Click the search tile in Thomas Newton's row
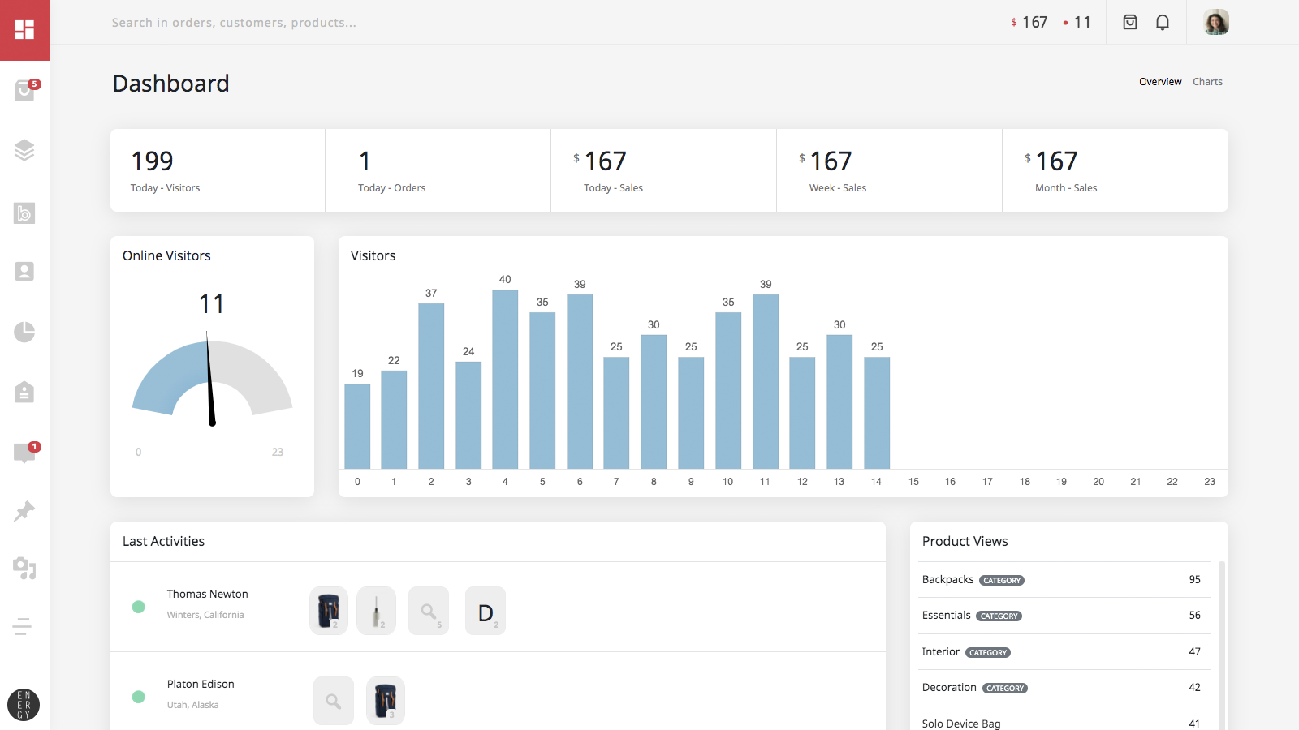Image resolution: width=1299 pixels, height=730 pixels. (x=429, y=611)
